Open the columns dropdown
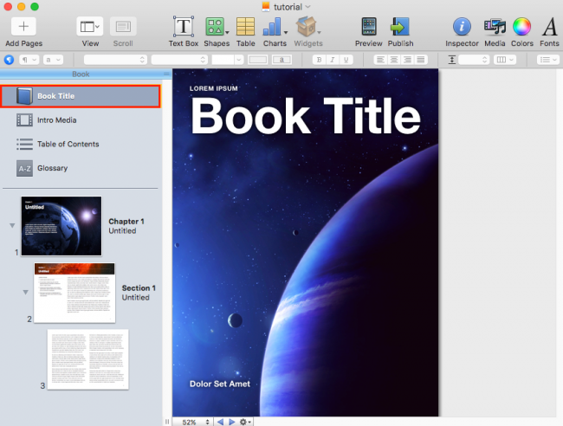Image resolution: width=563 pixels, height=426 pixels. 505,60
